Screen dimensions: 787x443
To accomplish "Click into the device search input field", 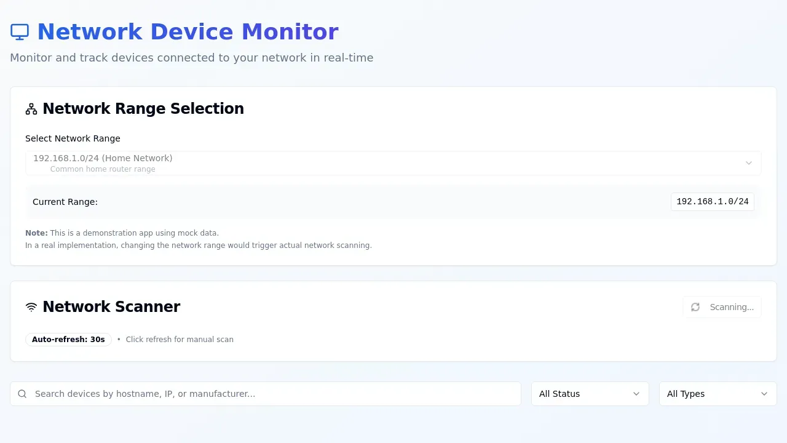I will click(264, 394).
